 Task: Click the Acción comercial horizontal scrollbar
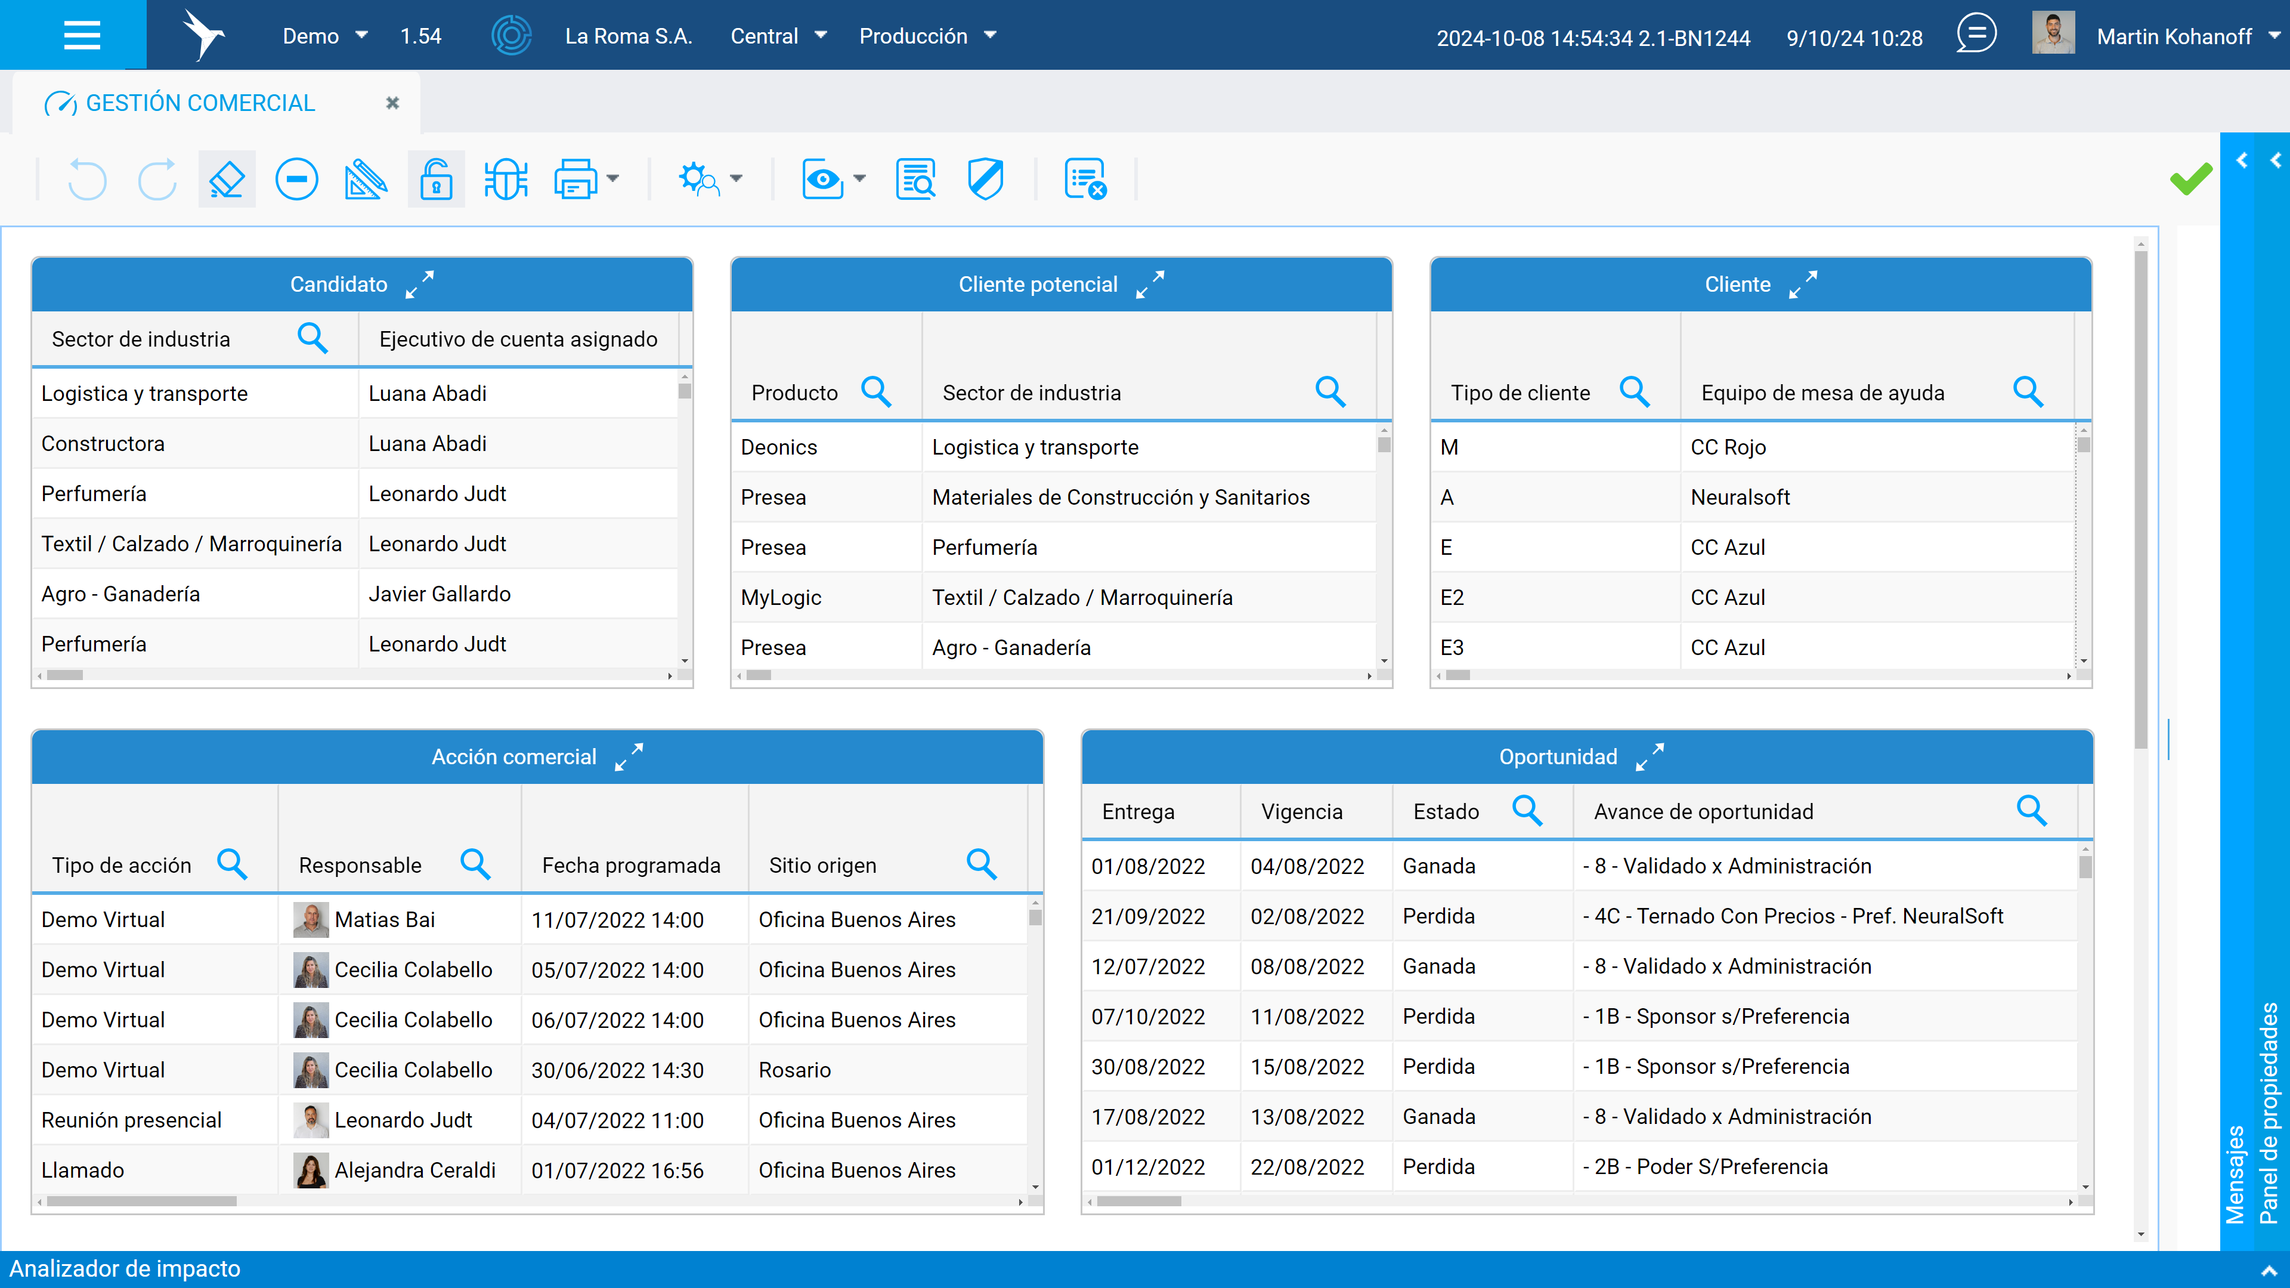click(x=529, y=1201)
